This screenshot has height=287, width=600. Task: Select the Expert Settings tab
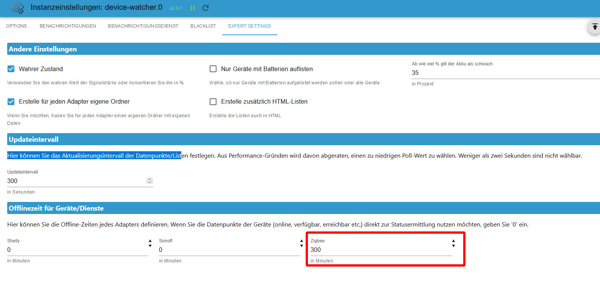[x=249, y=26]
